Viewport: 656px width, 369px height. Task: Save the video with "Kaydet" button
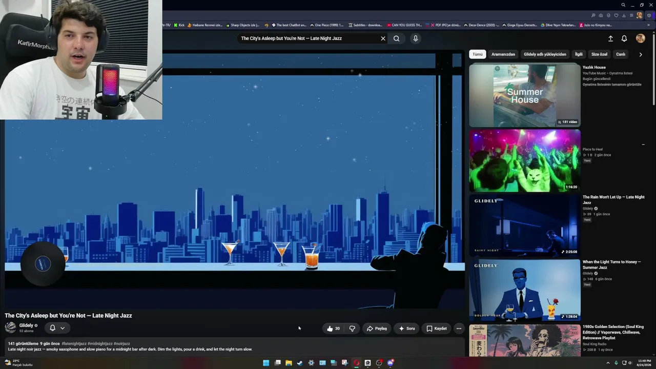pyautogui.click(x=436, y=329)
